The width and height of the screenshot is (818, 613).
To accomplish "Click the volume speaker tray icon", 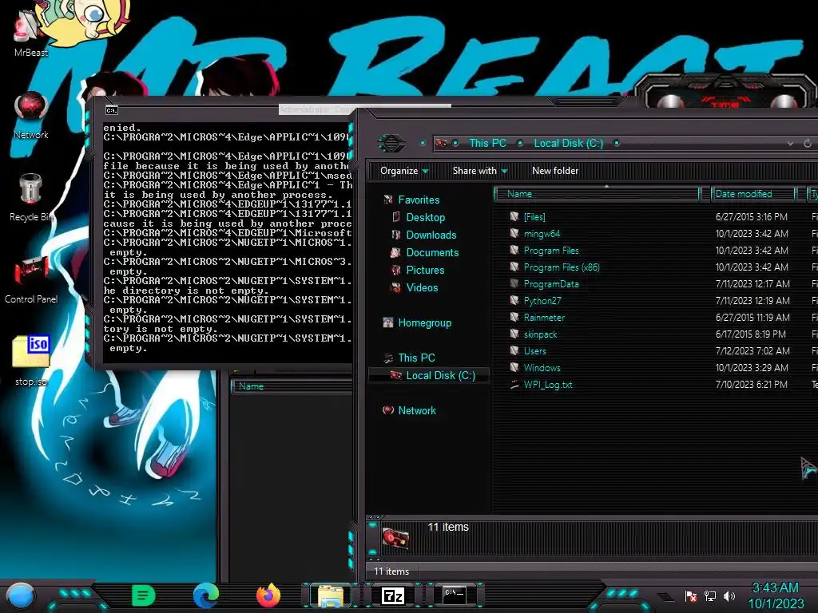I will tap(729, 595).
